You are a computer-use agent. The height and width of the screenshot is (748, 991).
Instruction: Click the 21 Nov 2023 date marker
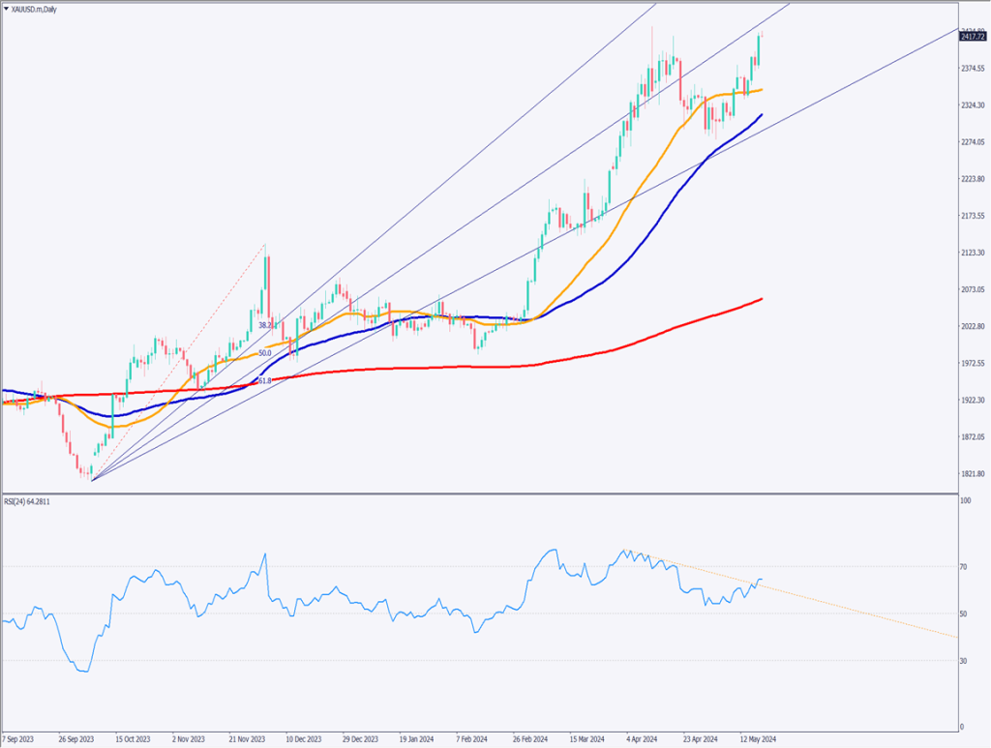coord(249,737)
